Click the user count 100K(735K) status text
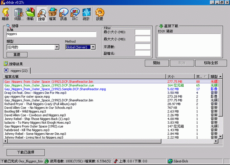 click(74, 161)
